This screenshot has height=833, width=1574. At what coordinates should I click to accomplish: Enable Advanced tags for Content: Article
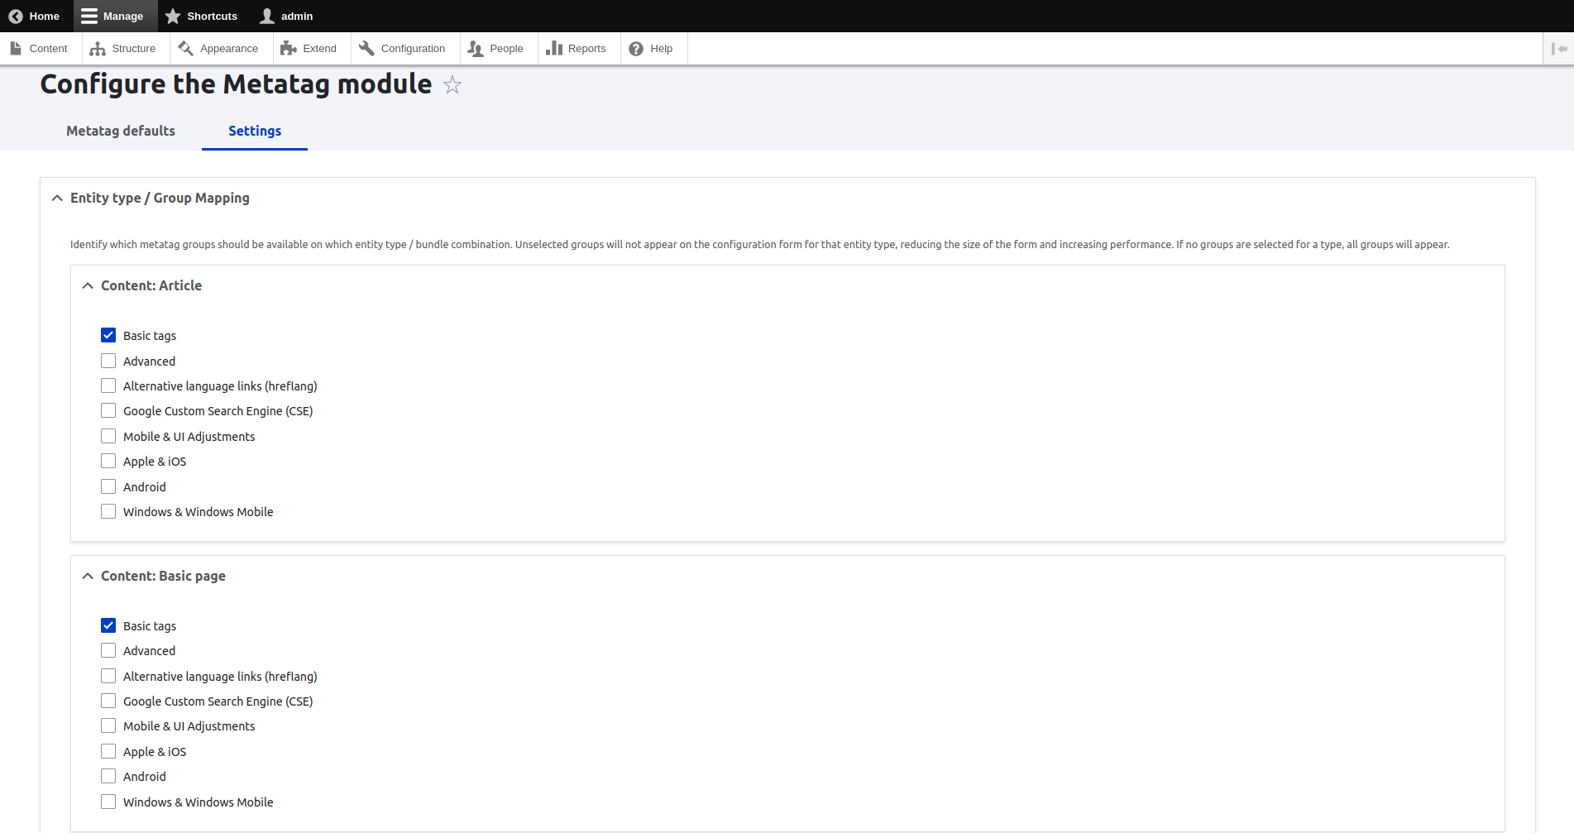(x=108, y=361)
